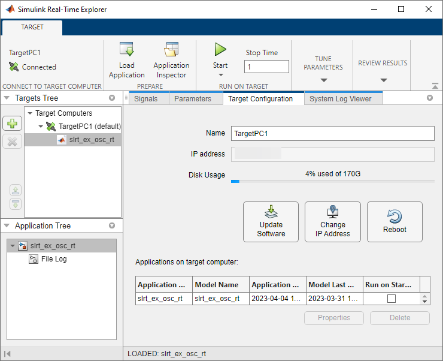Screen dimensions: 443x361
Task: Click the Change IP Address button
Action: click(332, 221)
